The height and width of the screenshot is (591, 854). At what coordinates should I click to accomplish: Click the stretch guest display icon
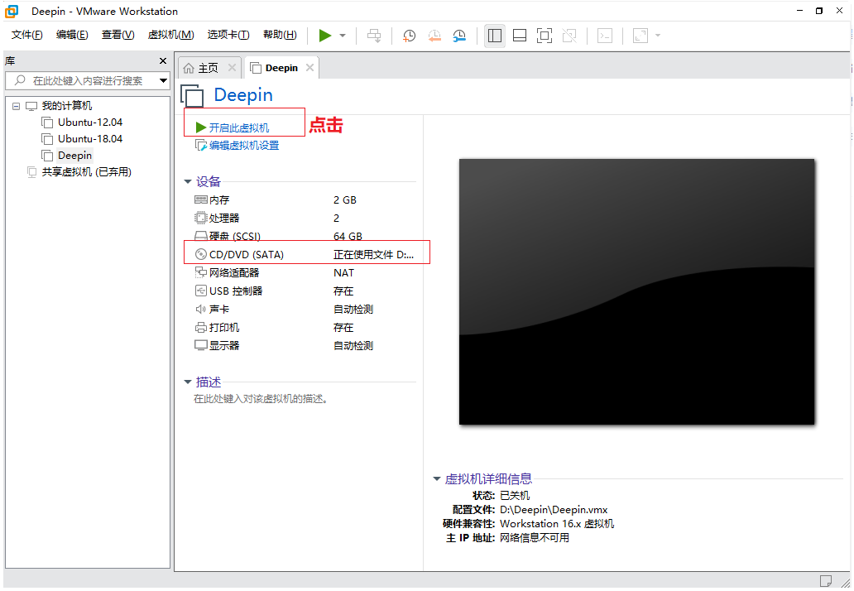coord(640,36)
